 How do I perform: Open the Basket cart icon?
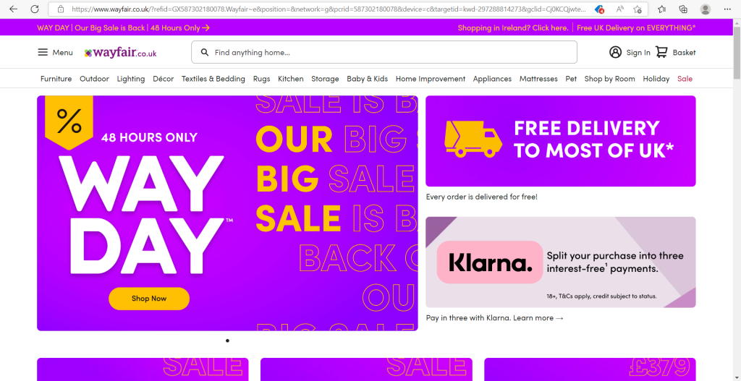coord(661,52)
